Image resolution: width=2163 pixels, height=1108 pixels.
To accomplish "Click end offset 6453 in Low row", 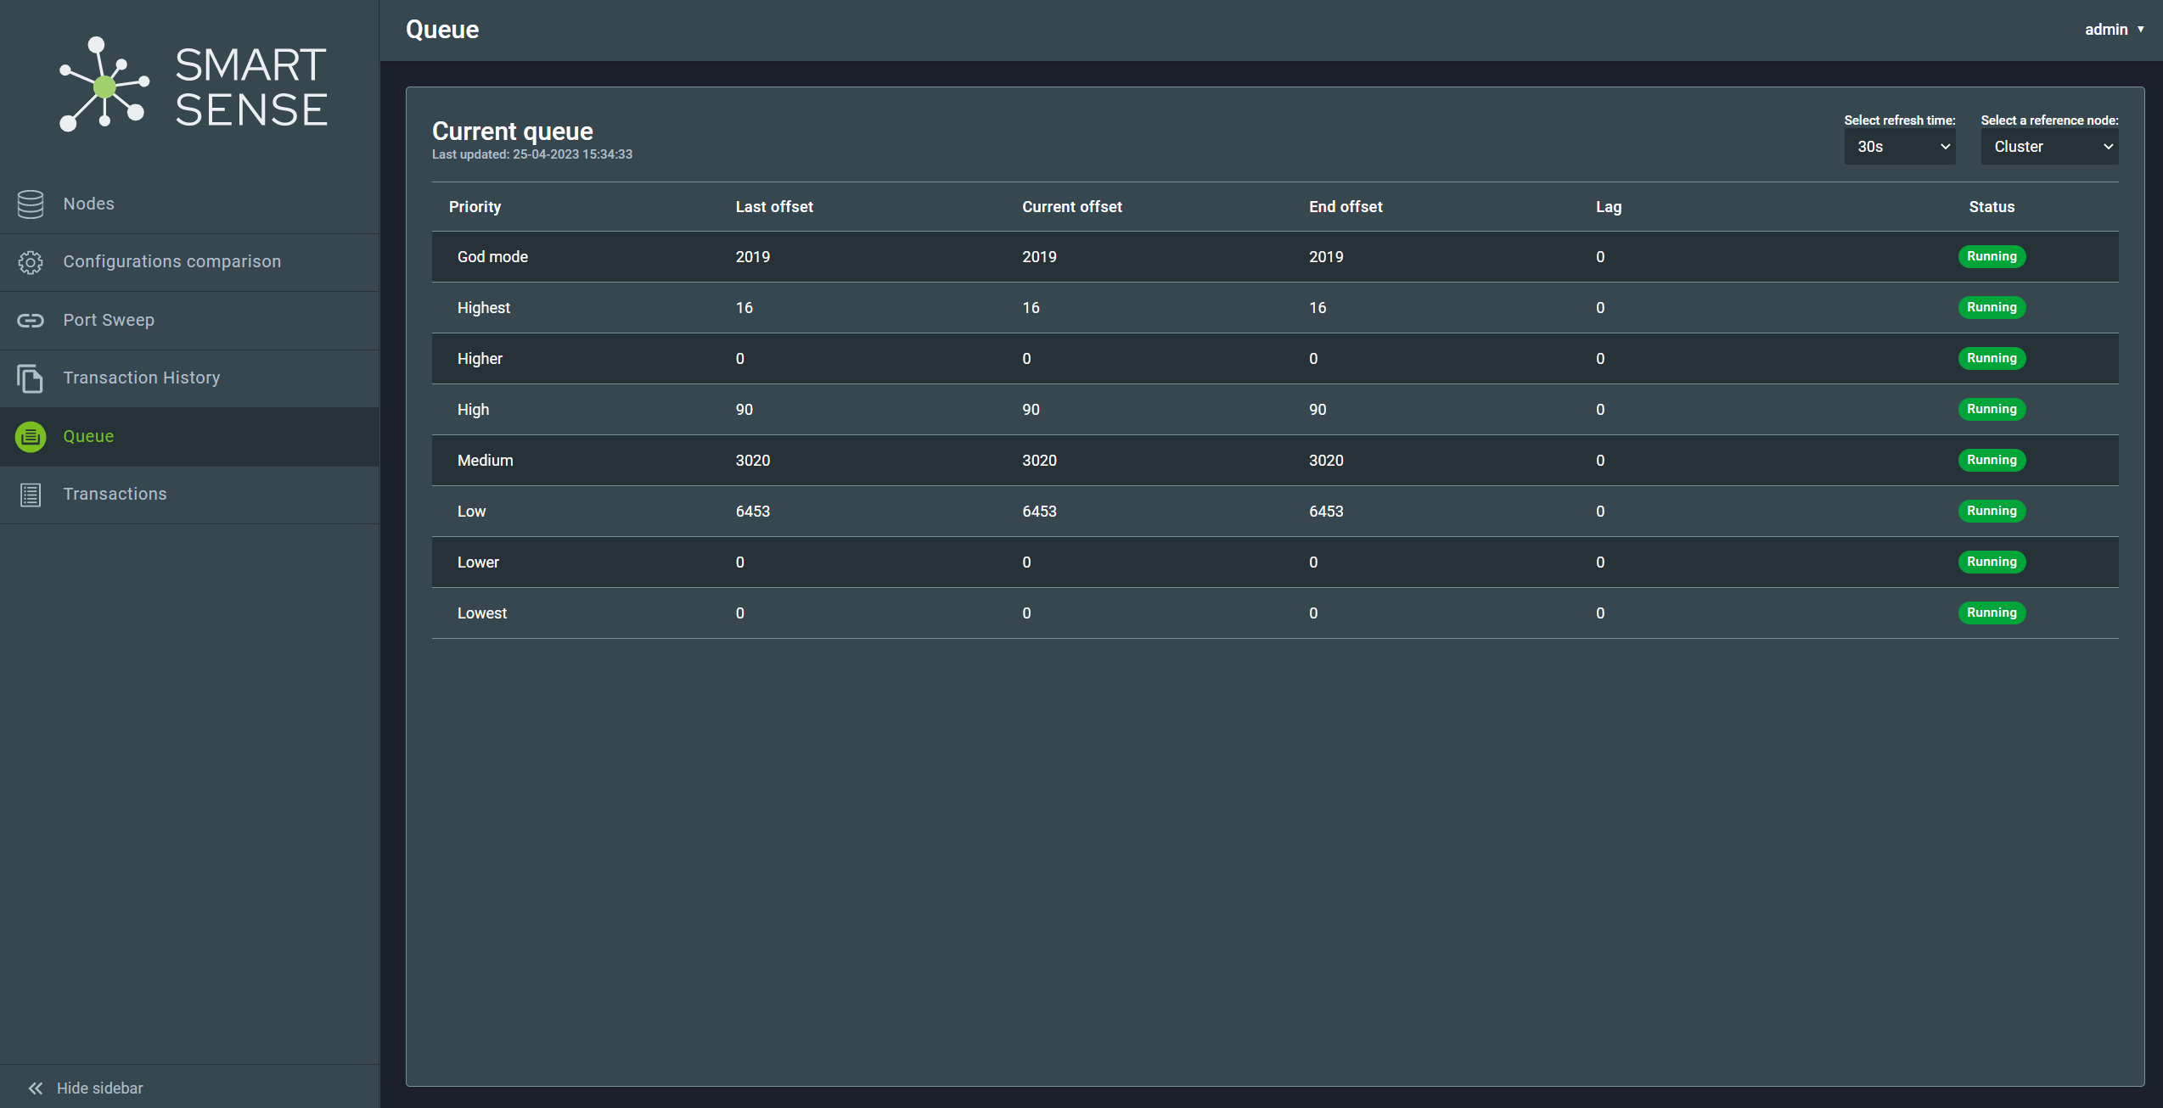I will 1326,512.
